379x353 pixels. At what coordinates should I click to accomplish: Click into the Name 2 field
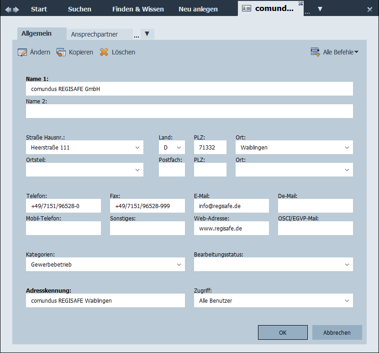pyautogui.click(x=189, y=111)
